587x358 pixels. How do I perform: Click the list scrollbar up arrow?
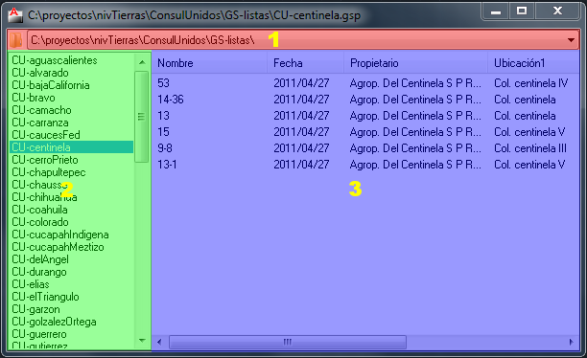pos(142,62)
